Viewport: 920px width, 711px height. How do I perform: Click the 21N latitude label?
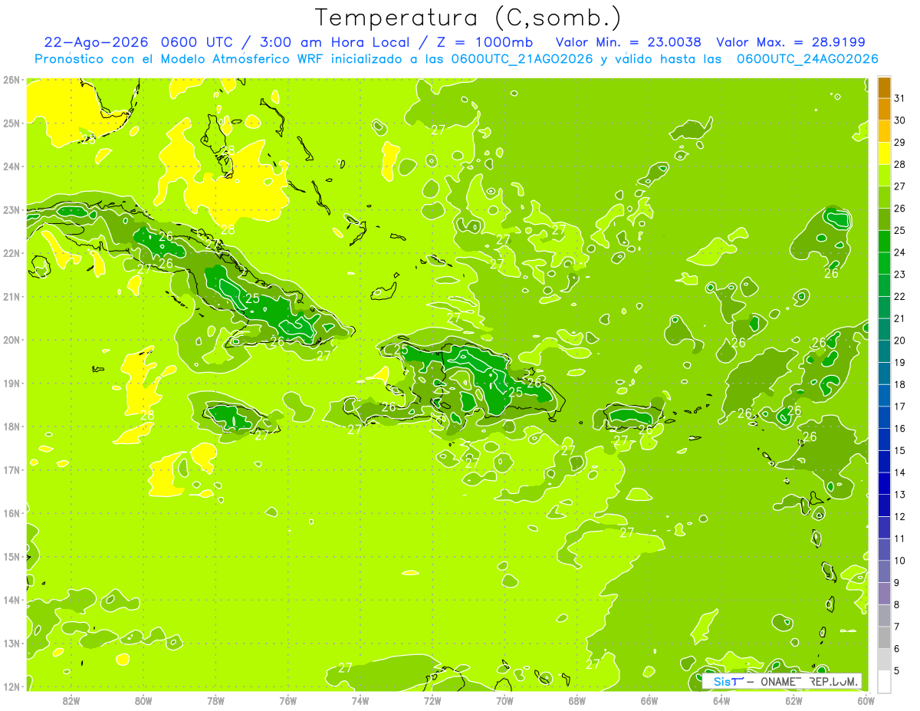coord(11,296)
